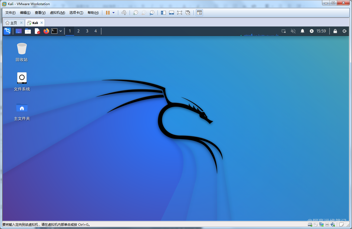
Task: Expand the power options dropdown arrow
Action: point(113,13)
